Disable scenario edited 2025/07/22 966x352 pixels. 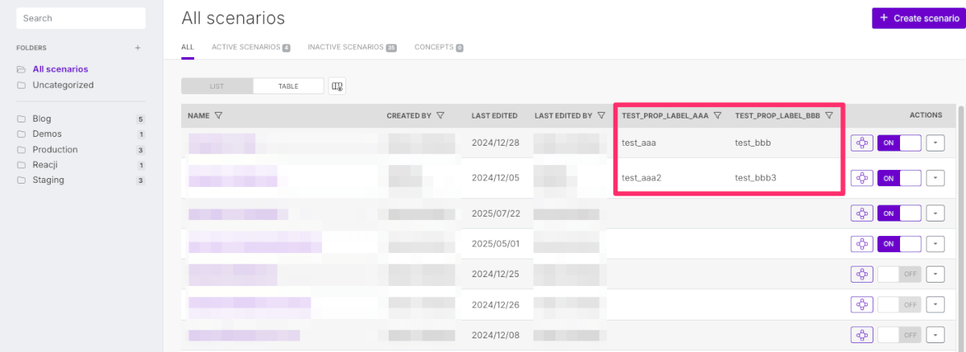pyautogui.click(x=899, y=213)
